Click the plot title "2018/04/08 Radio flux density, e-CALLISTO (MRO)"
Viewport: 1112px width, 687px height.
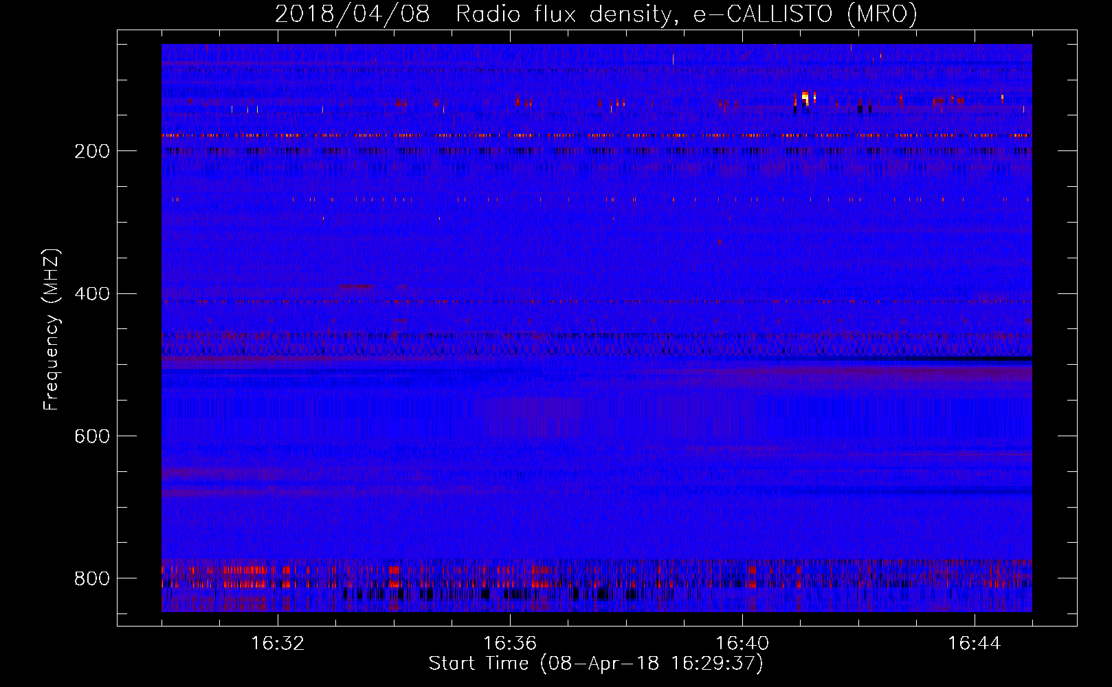point(596,14)
